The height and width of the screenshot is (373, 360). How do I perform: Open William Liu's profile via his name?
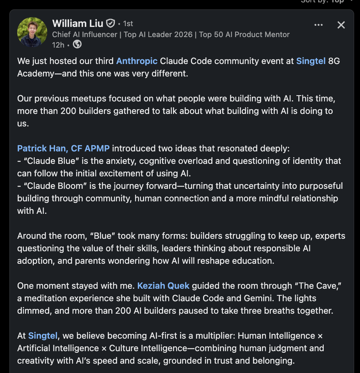point(78,23)
